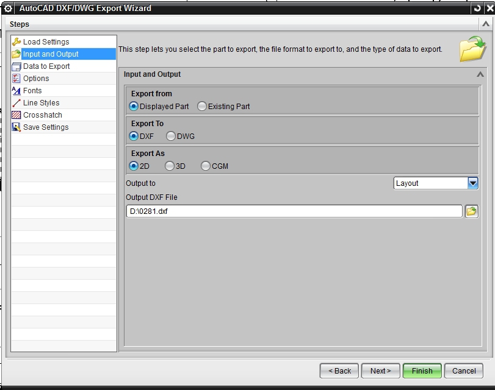The width and height of the screenshot is (495, 390).
Task: Click the gear icon in the title bar
Action: 8,8
